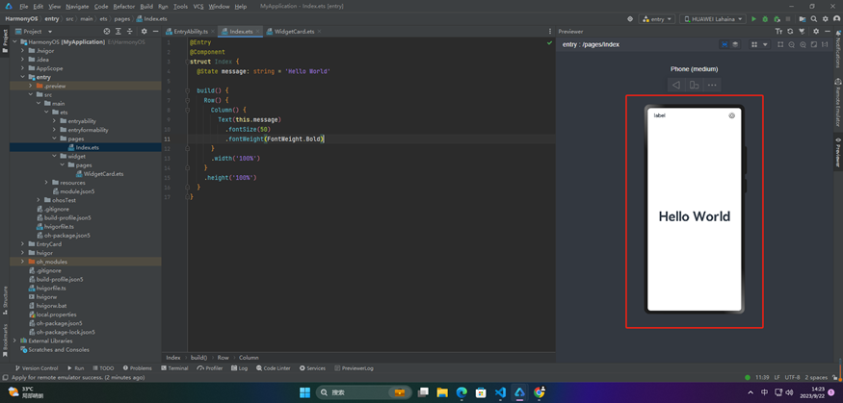Open the File menu
Image resolution: width=843 pixels, height=403 pixels.
pos(24,7)
